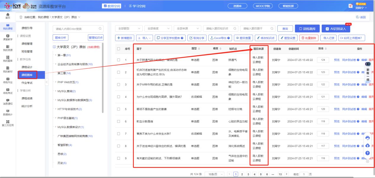Image resolution: width=375 pixels, height=178 pixels.
Task: Click the 新增题目 button
Action: click(x=125, y=38)
